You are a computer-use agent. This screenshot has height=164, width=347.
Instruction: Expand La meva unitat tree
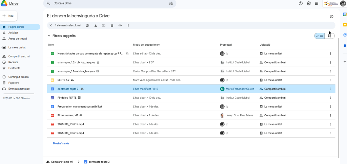click(x=1, y=48)
